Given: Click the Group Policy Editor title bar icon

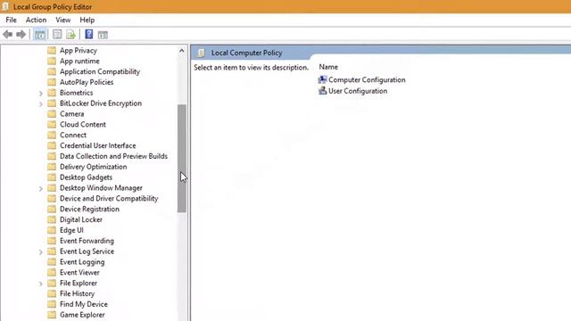Looking at the screenshot, I should (x=5, y=6).
